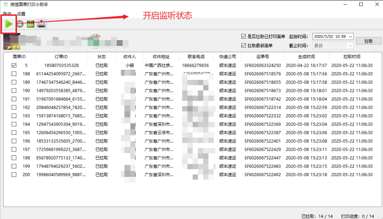The width and height of the screenshot is (383, 219).
Task: Click 已拉取: 14 / 14 status text
Action: 317,216
